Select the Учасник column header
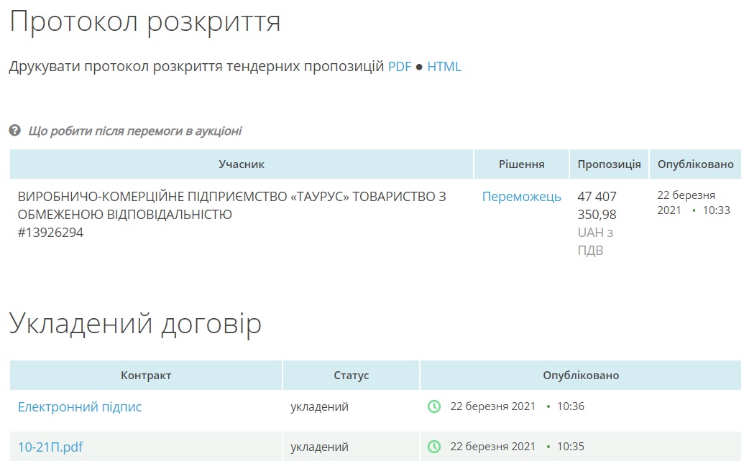 (242, 164)
